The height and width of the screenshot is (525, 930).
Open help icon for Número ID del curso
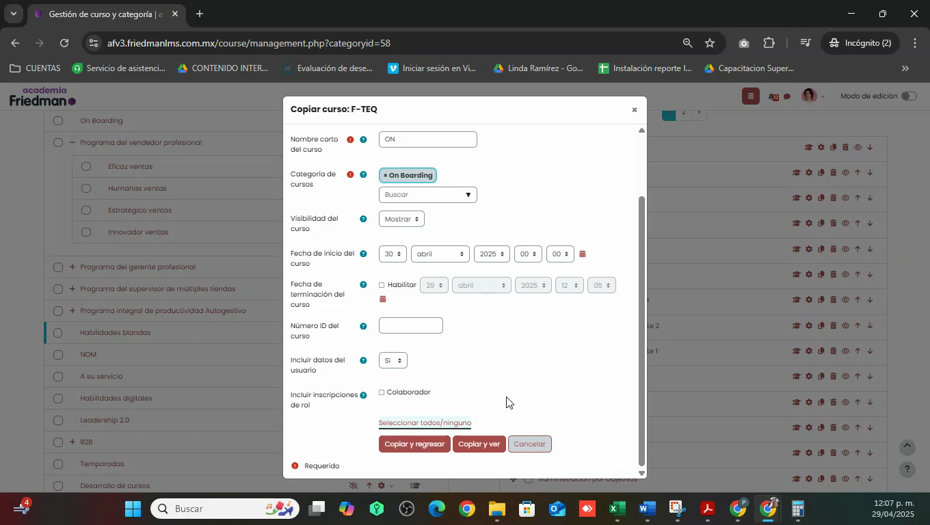tap(363, 326)
